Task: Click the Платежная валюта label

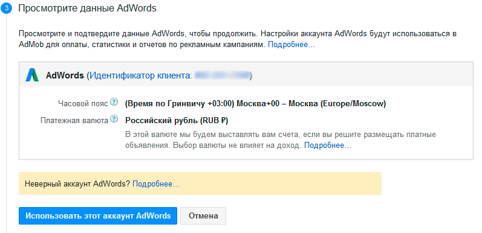Action: [x=74, y=120]
